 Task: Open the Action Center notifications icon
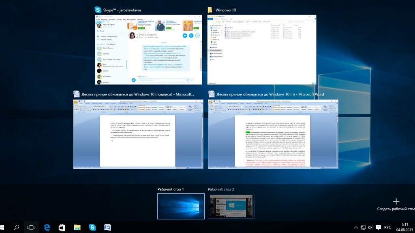click(379, 227)
